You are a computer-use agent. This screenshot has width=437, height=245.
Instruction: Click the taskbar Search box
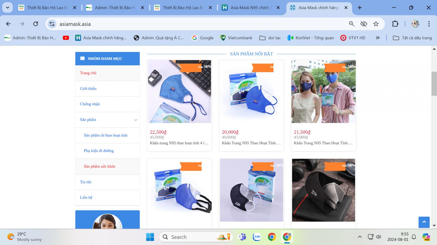pyautogui.click(x=196, y=237)
